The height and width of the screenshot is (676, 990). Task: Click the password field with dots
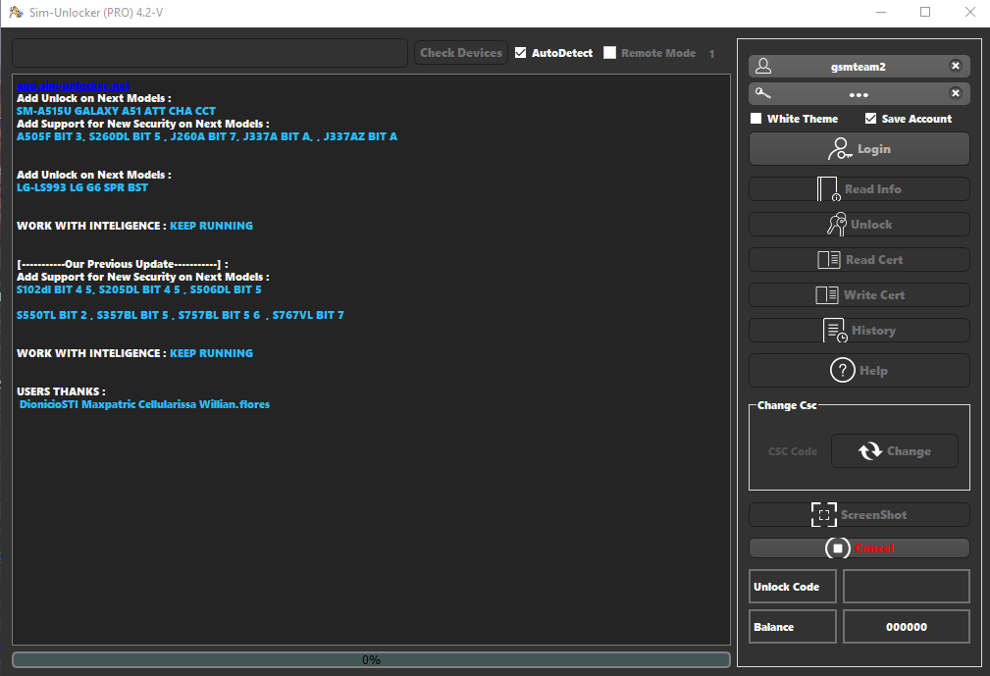click(859, 94)
